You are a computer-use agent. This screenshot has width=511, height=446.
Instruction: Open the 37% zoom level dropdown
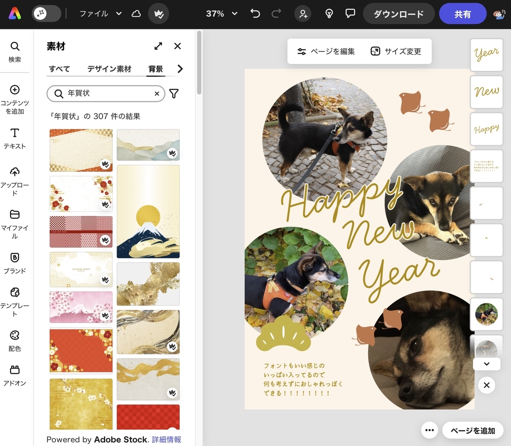pyautogui.click(x=220, y=14)
